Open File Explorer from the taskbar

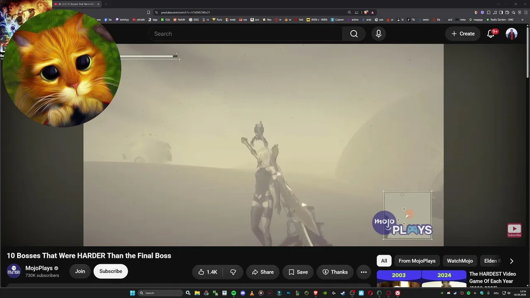tap(197, 293)
